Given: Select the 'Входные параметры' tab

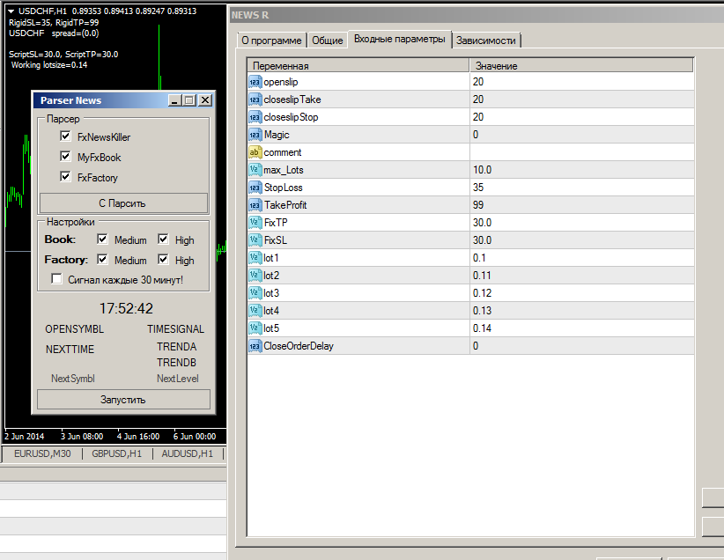Looking at the screenshot, I should tap(399, 40).
